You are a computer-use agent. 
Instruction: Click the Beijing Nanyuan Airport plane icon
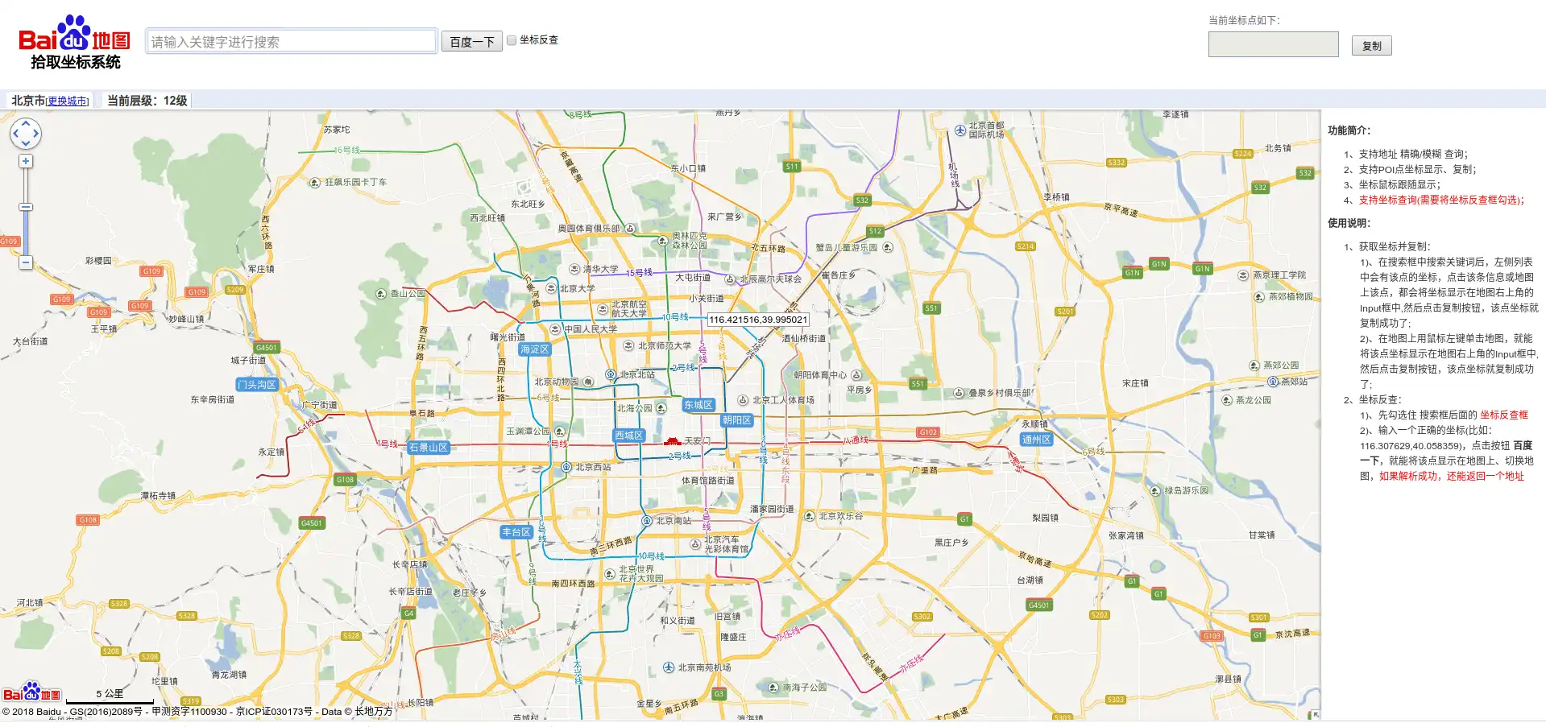[x=669, y=667]
